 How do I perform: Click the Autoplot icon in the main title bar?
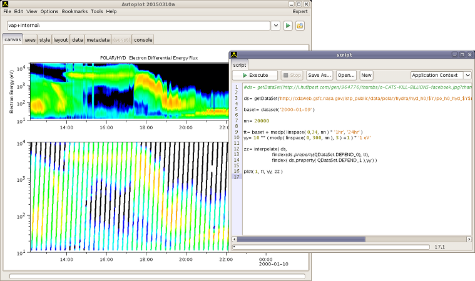pyautogui.click(x=6, y=4)
